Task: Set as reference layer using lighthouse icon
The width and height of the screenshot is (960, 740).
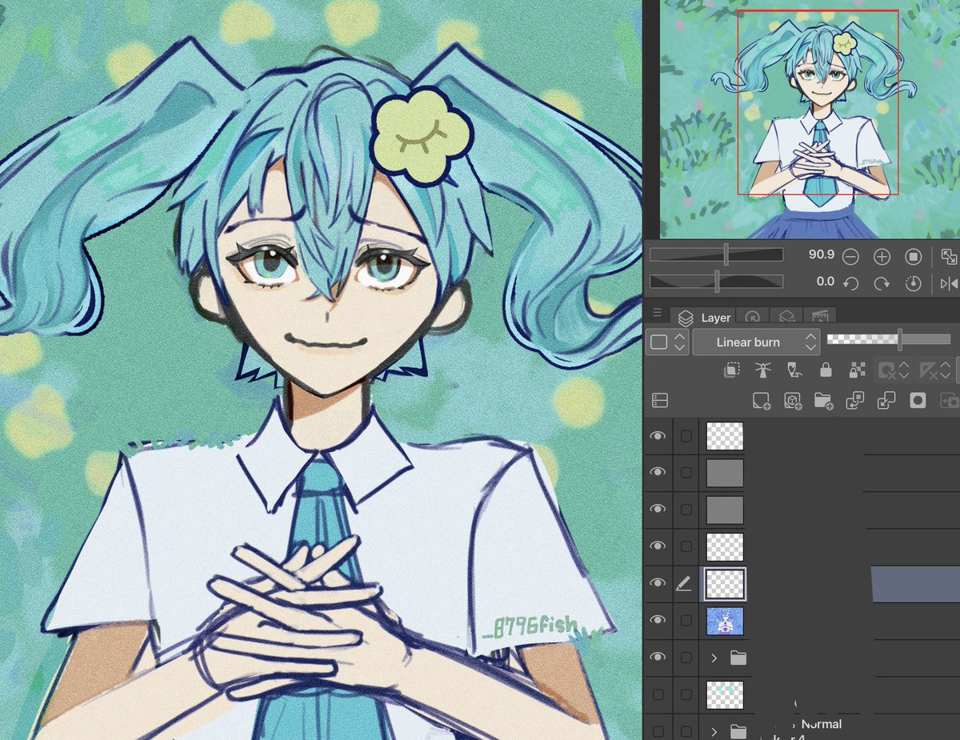Action: (x=762, y=370)
